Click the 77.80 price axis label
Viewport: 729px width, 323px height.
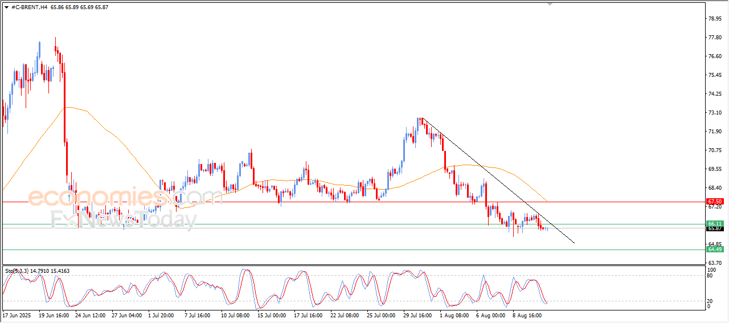pos(716,38)
